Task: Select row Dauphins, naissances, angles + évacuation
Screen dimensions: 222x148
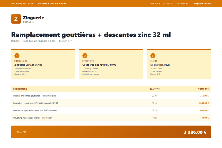Action: pos(111,118)
